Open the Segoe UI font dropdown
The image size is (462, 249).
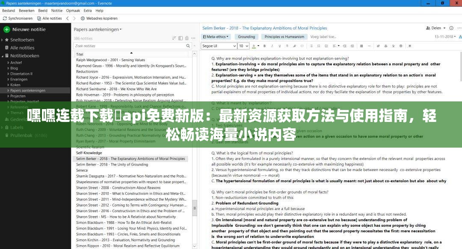tap(218, 46)
